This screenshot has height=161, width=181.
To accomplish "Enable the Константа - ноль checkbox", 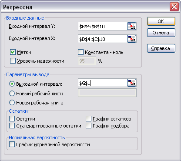I will click(x=80, y=52).
